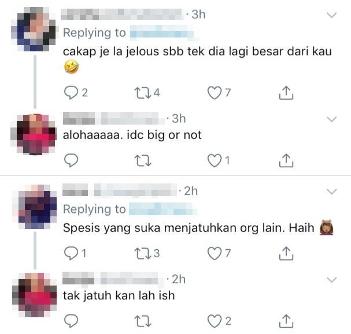The width and height of the screenshot is (351, 334).
Task: Like the 'tak jatuh kan lah ish' tweet
Action: tap(215, 321)
